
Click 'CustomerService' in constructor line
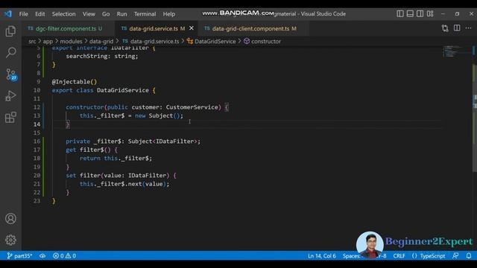point(192,107)
